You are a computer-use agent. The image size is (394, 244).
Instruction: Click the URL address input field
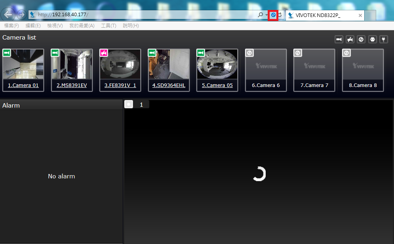coord(150,15)
